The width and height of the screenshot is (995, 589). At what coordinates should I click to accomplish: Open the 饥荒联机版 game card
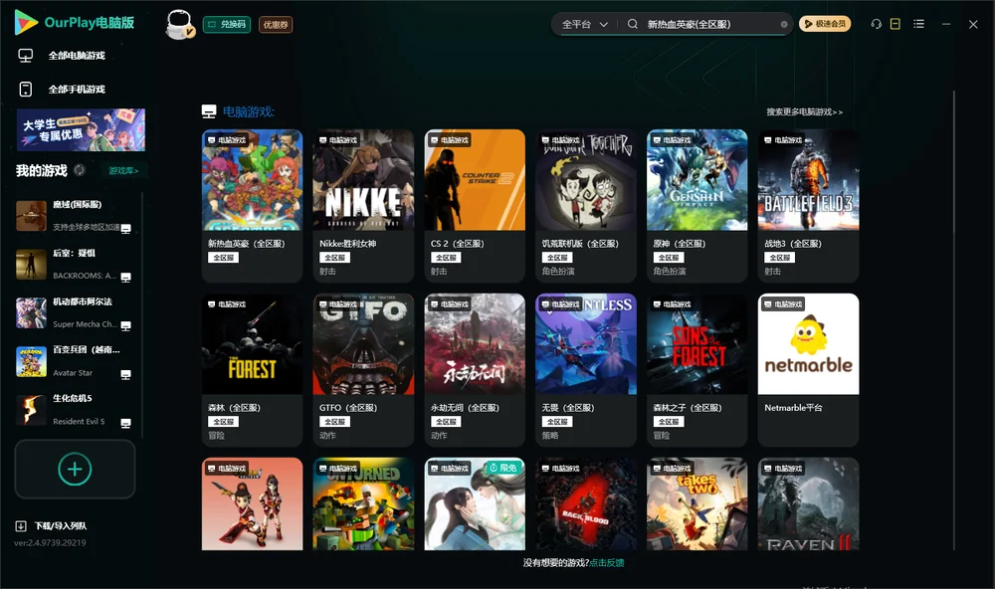[x=586, y=206]
